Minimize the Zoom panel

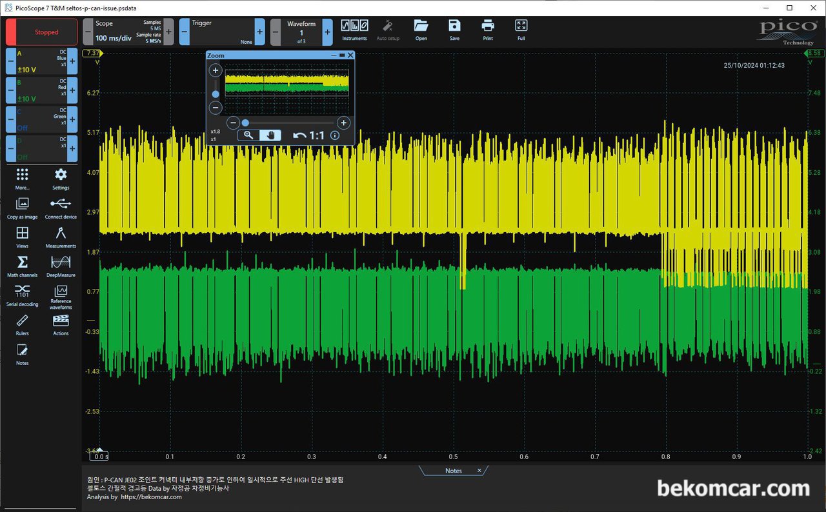pos(334,55)
